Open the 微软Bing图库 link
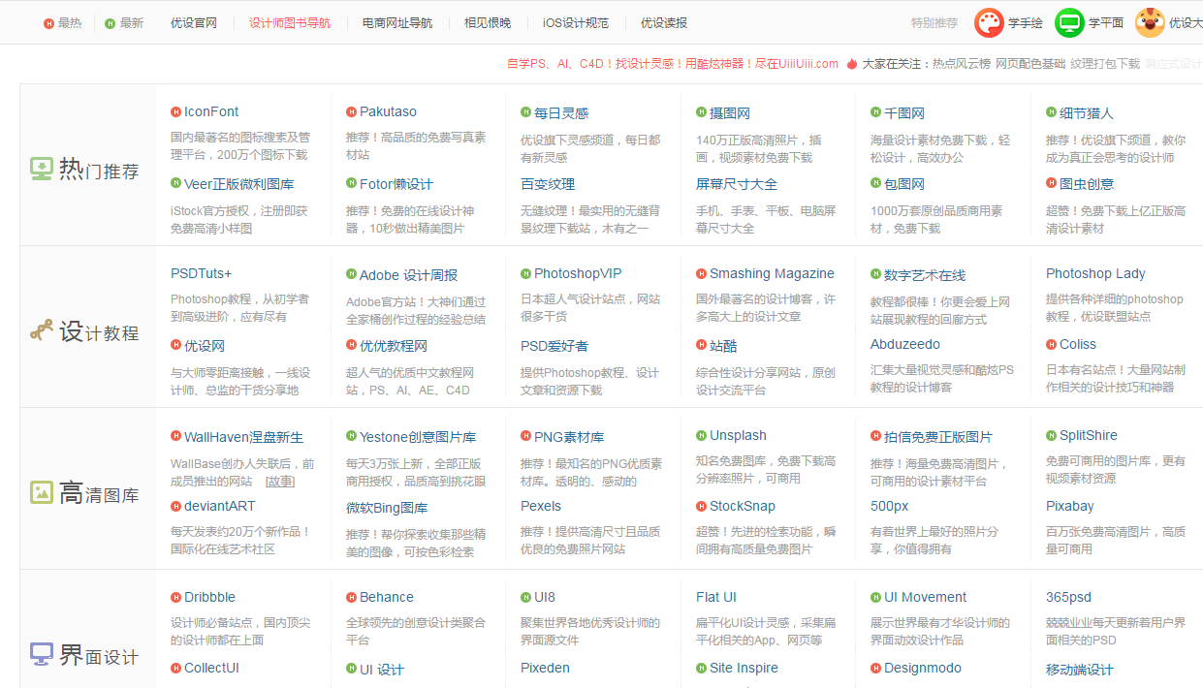 [x=387, y=508]
